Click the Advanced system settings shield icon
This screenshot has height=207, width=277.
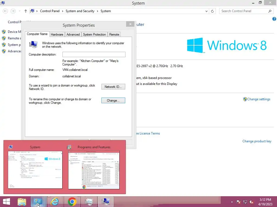click(4, 51)
